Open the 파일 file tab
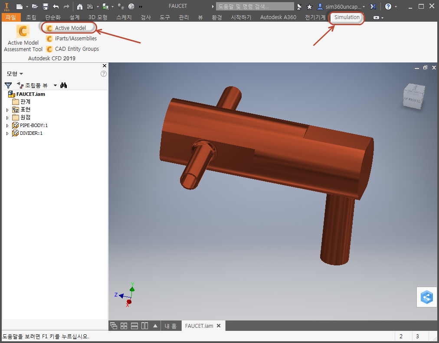Viewport: 439px width, 343px height. 11,17
